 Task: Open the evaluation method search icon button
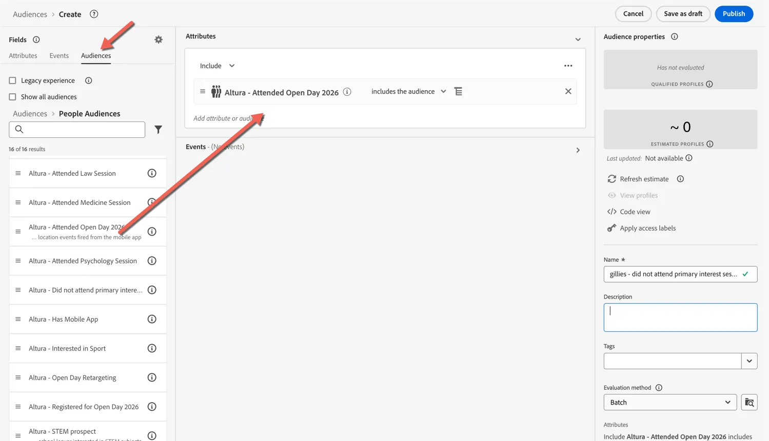coord(749,402)
